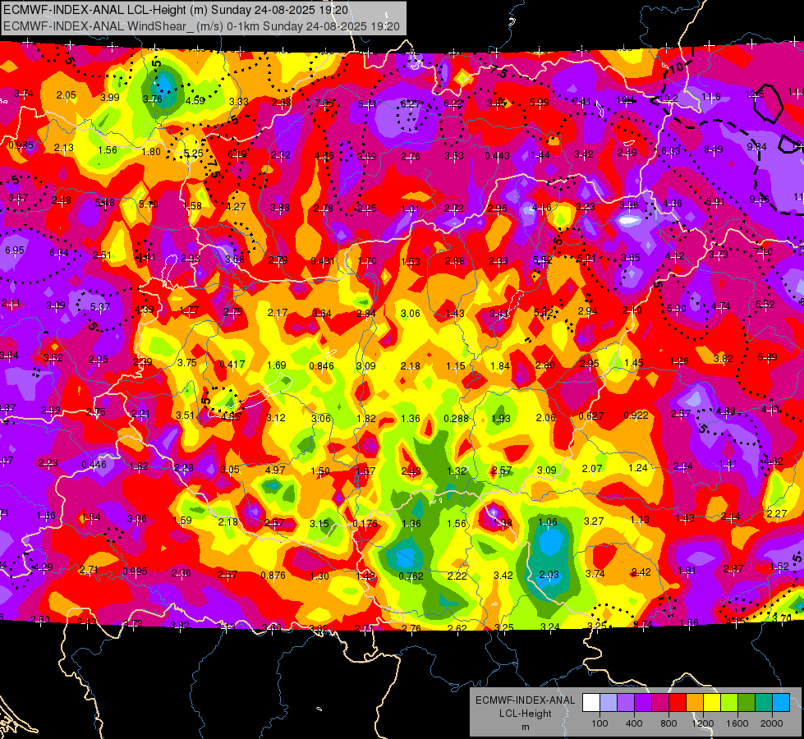Click the wind shear value 0.922
804x739 pixels.
pyautogui.click(x=636, y=415)
